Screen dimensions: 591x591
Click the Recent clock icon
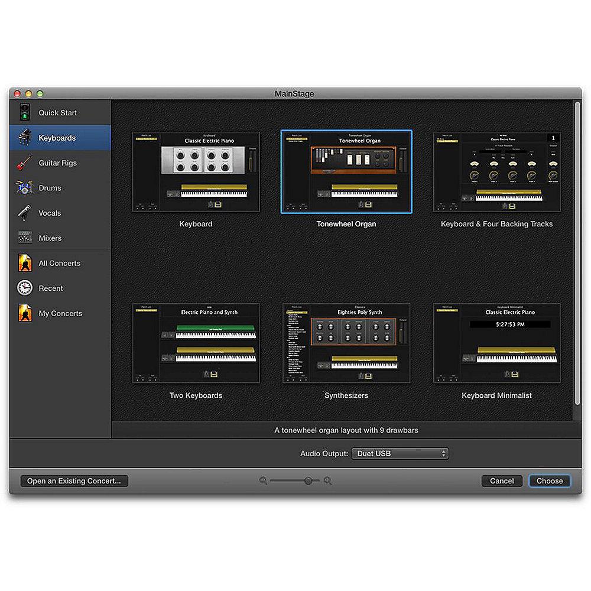[x=25, y=288]
